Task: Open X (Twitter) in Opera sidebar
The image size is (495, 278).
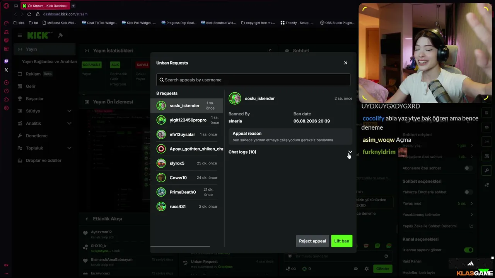Action: tap(6, 70)
